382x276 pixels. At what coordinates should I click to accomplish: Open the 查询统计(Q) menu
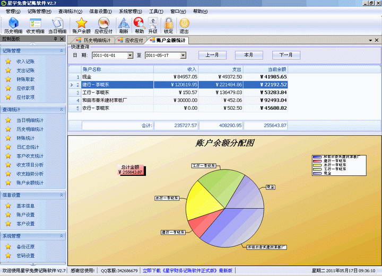[x=70, y=11]
